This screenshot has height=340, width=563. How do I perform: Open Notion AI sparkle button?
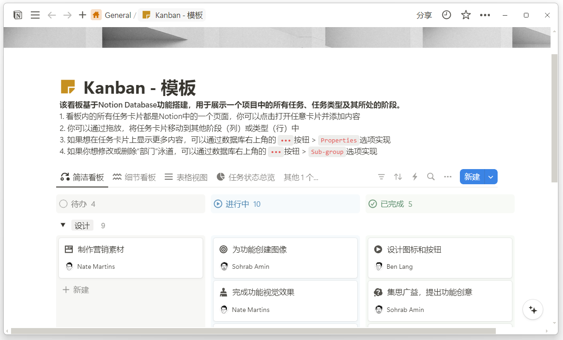[533, 310]
